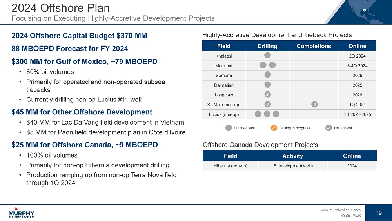
Task: Click the Activity column header
Action: tap(292, 156)
